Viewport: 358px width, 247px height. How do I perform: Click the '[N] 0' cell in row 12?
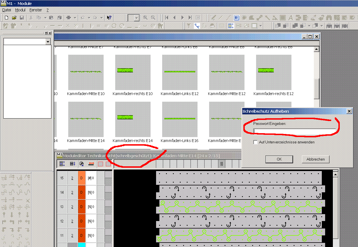[91, 221]
